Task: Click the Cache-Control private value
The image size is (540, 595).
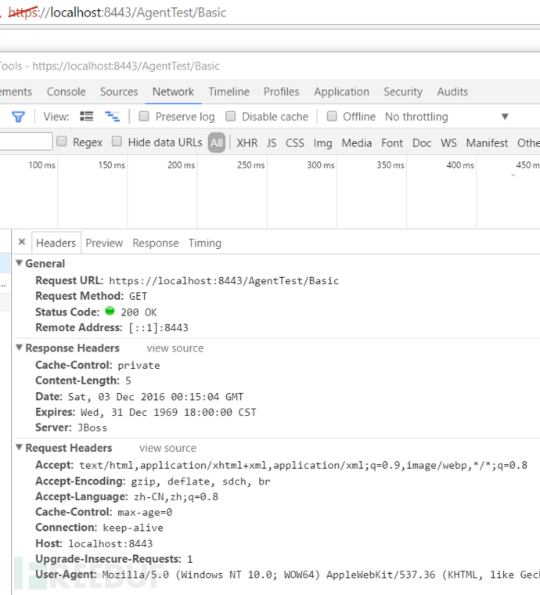Action: click(139, 365)
